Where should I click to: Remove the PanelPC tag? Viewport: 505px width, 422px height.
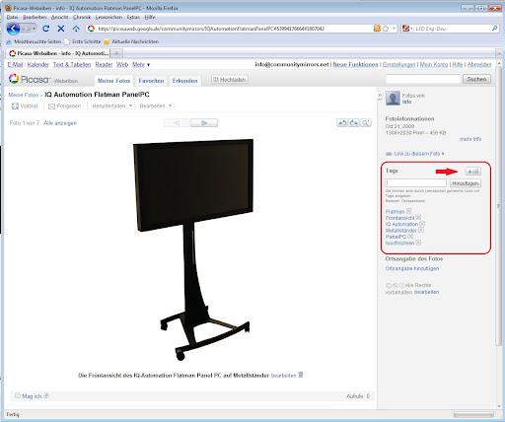[x=410, y=237]
